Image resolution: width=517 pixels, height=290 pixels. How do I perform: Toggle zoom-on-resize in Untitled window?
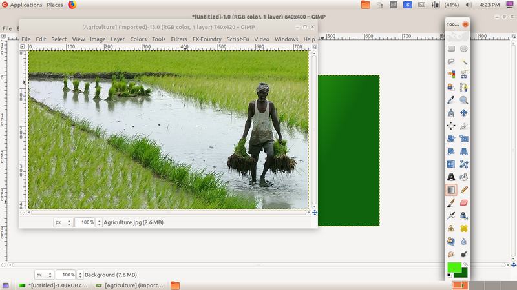[514, 36]
